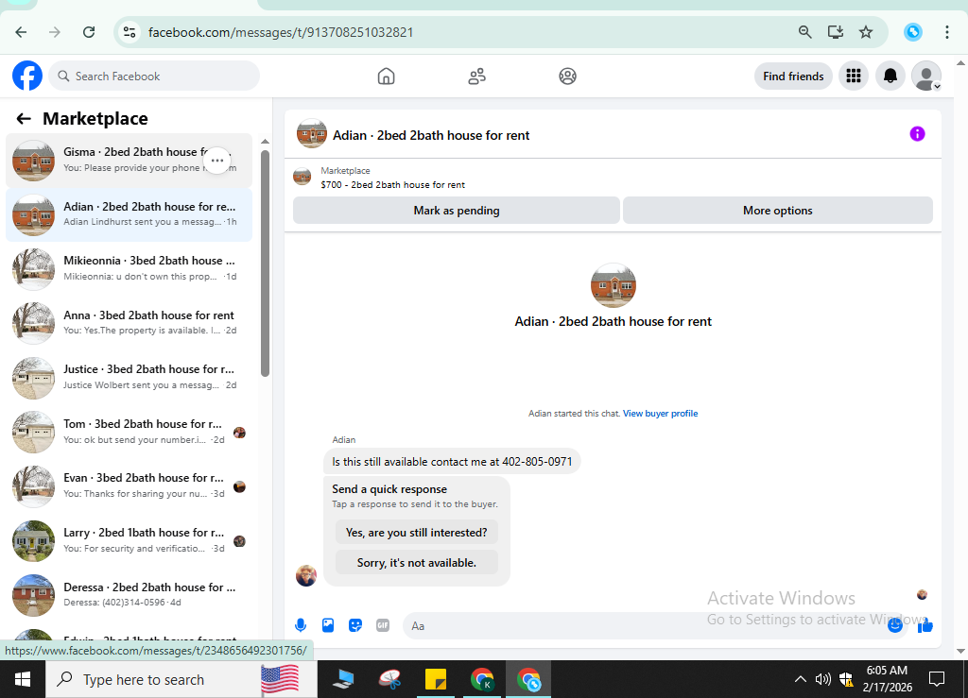Open the Deressa 2bed 2bath conversation
Screen dimensions: 968x698
click(129, 594)
